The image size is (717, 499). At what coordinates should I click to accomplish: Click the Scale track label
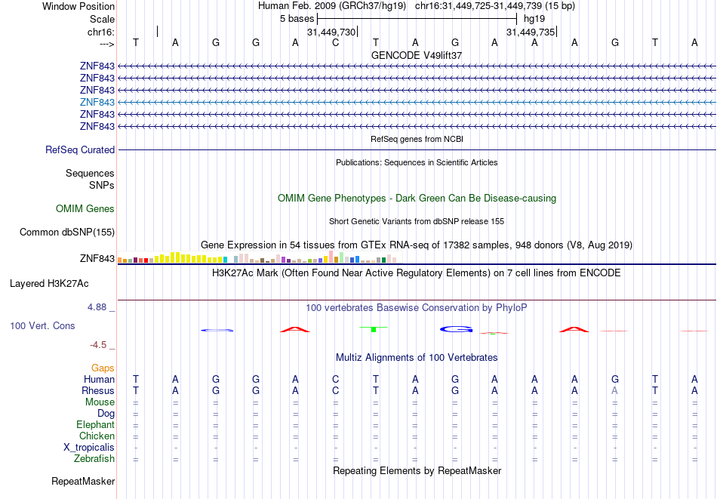pyautogui.click(x=102, y=19)
